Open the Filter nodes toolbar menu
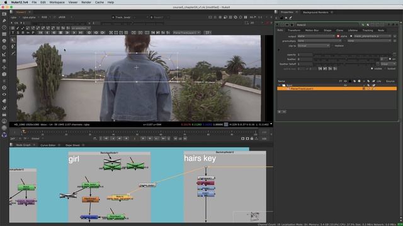The image size is (403, 226). coord(4,48)
